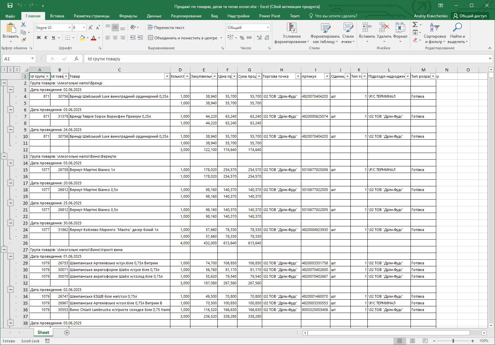Add new sheet plus button
Viewport: 495px width, 345px height.
[x=67, y=333]
